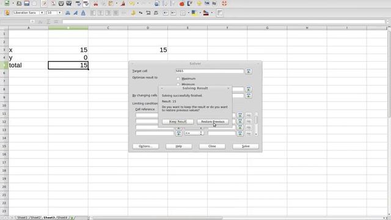This screenshot has height=220, width=391.
Task: Select the Sheet3 tab
Action: click(49, 218)
